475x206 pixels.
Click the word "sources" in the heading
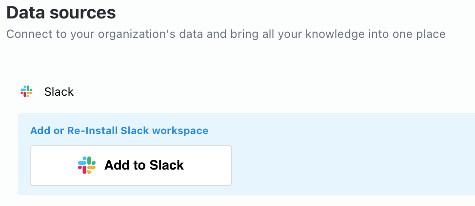[x=83, y=13]
